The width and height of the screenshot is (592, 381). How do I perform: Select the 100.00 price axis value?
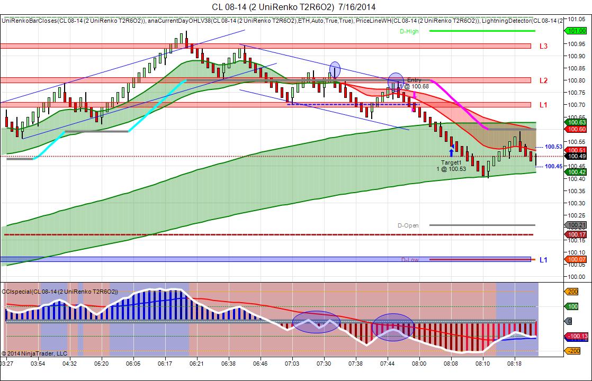tap(577, 277)
